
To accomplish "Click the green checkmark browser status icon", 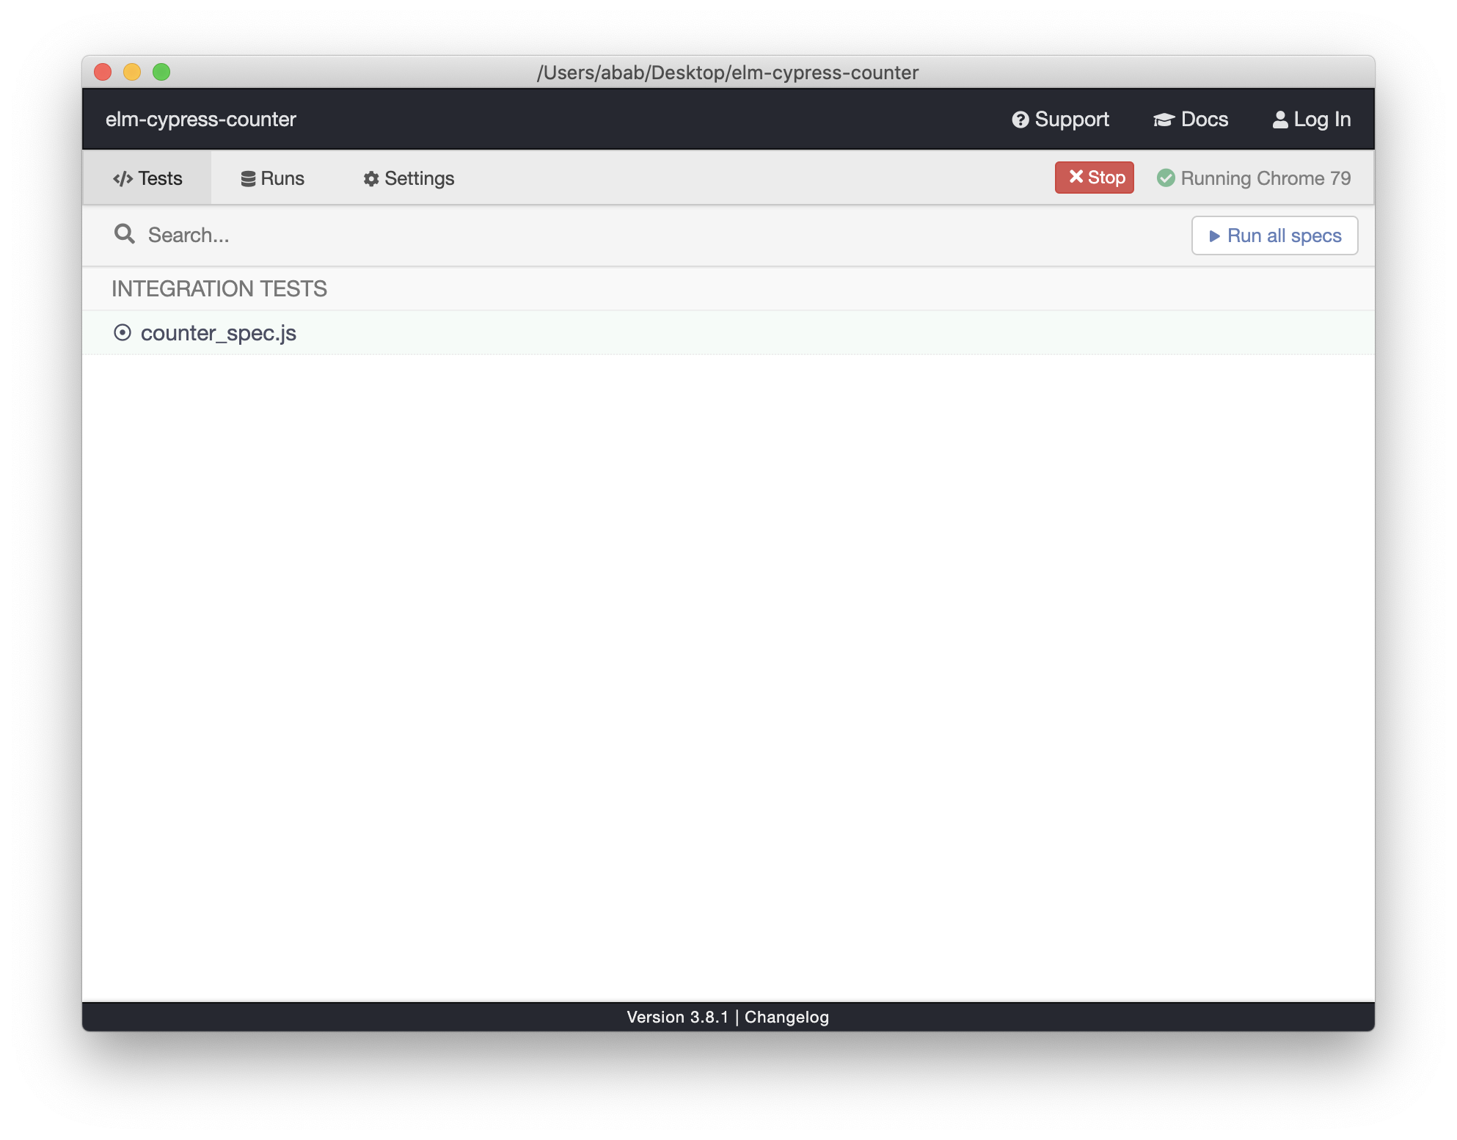I will [1166, 178].
